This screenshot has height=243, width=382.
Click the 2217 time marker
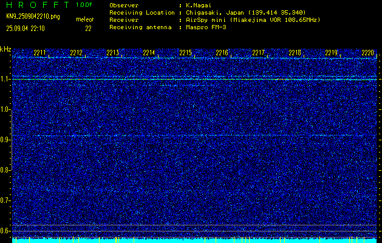[258, 53]
